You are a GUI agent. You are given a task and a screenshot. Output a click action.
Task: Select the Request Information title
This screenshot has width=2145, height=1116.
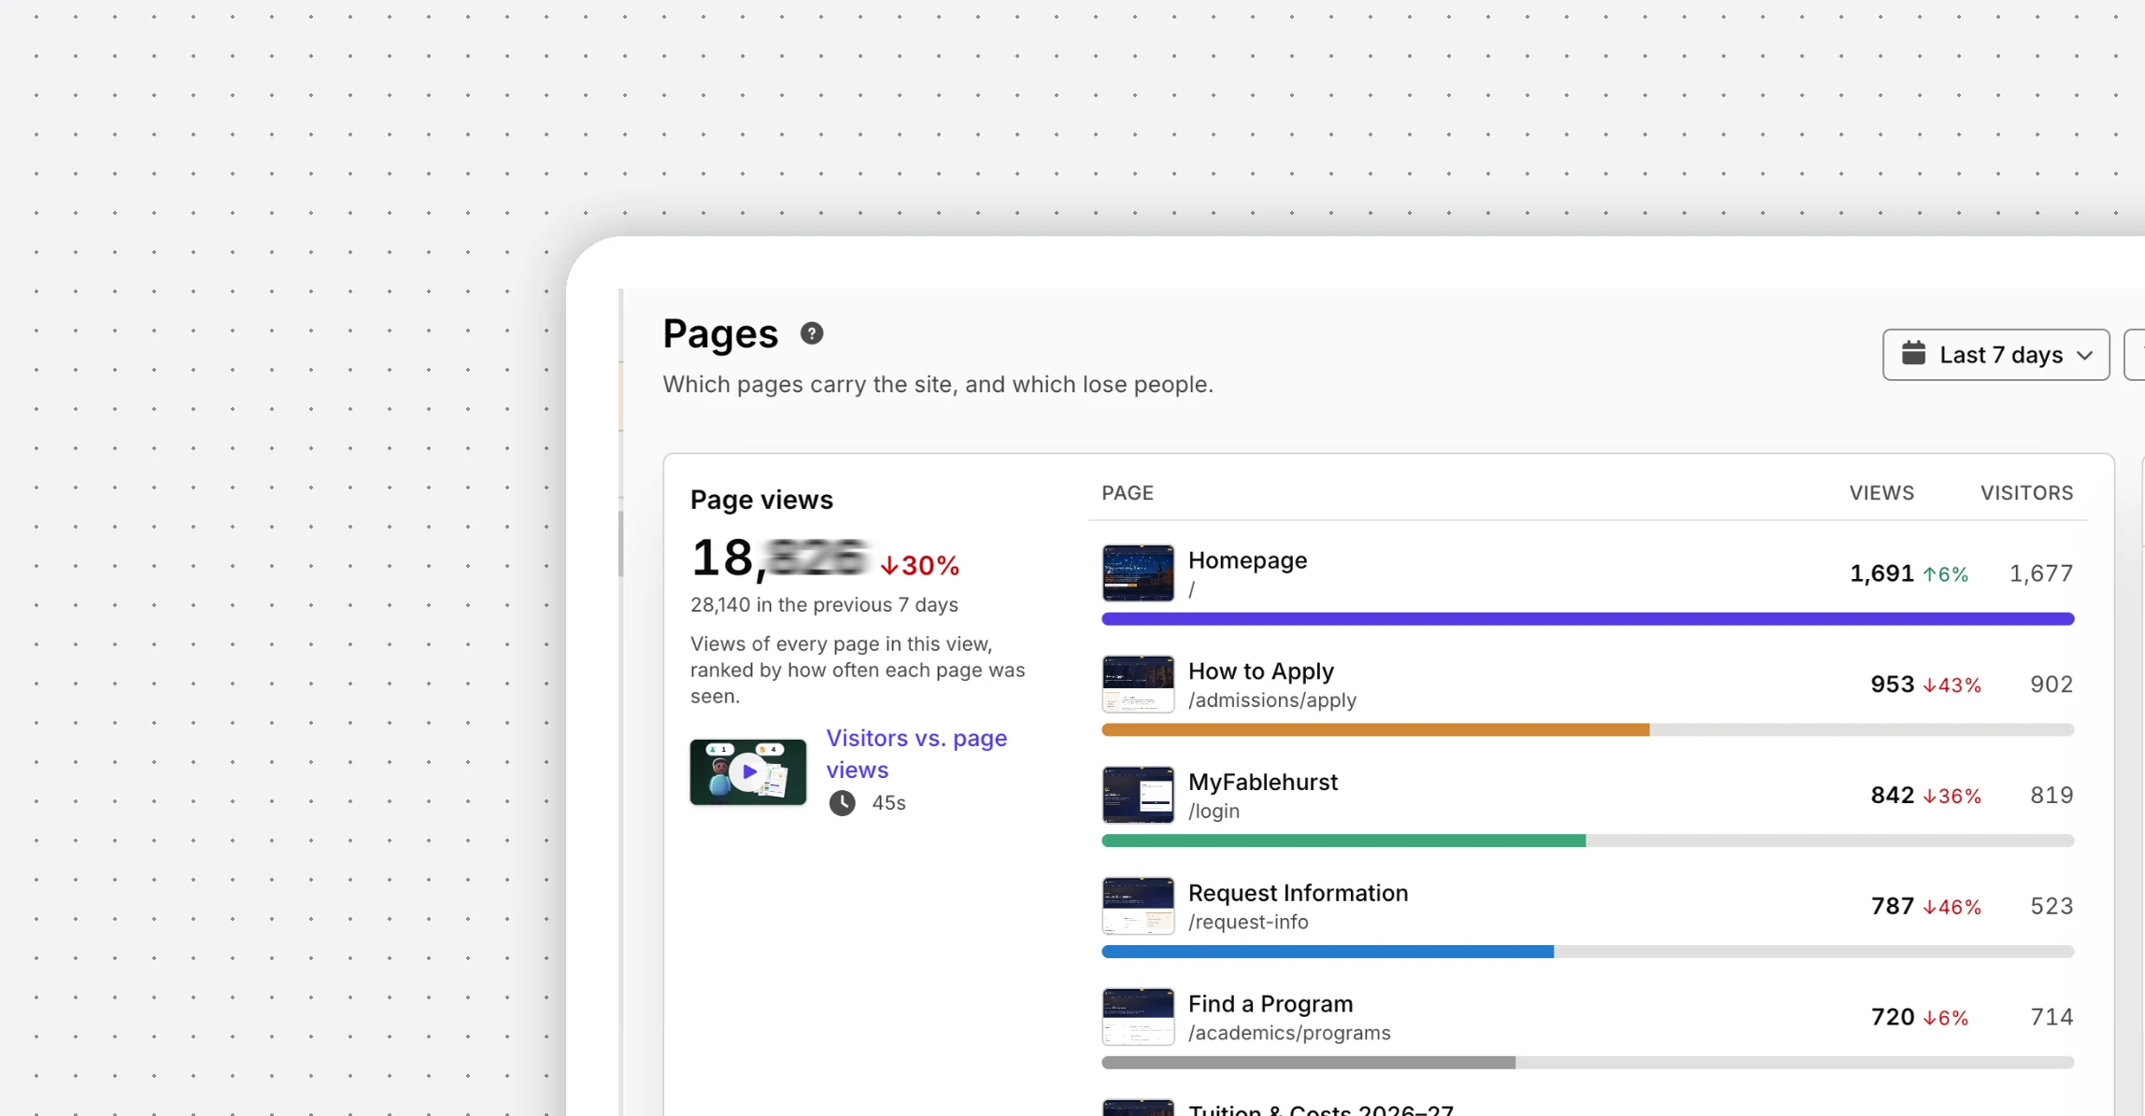[x=1298, y=893]
